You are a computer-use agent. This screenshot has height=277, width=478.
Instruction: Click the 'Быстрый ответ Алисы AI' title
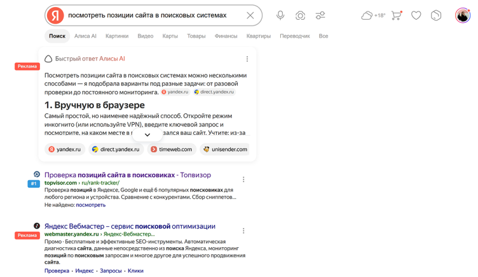coord(90,59)
